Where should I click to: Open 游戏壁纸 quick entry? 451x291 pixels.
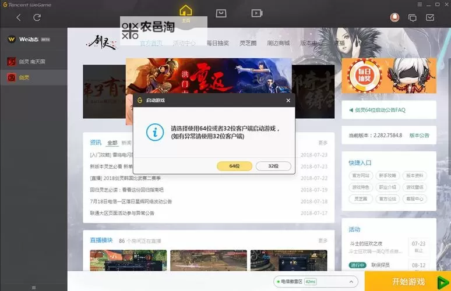point(414,187)
